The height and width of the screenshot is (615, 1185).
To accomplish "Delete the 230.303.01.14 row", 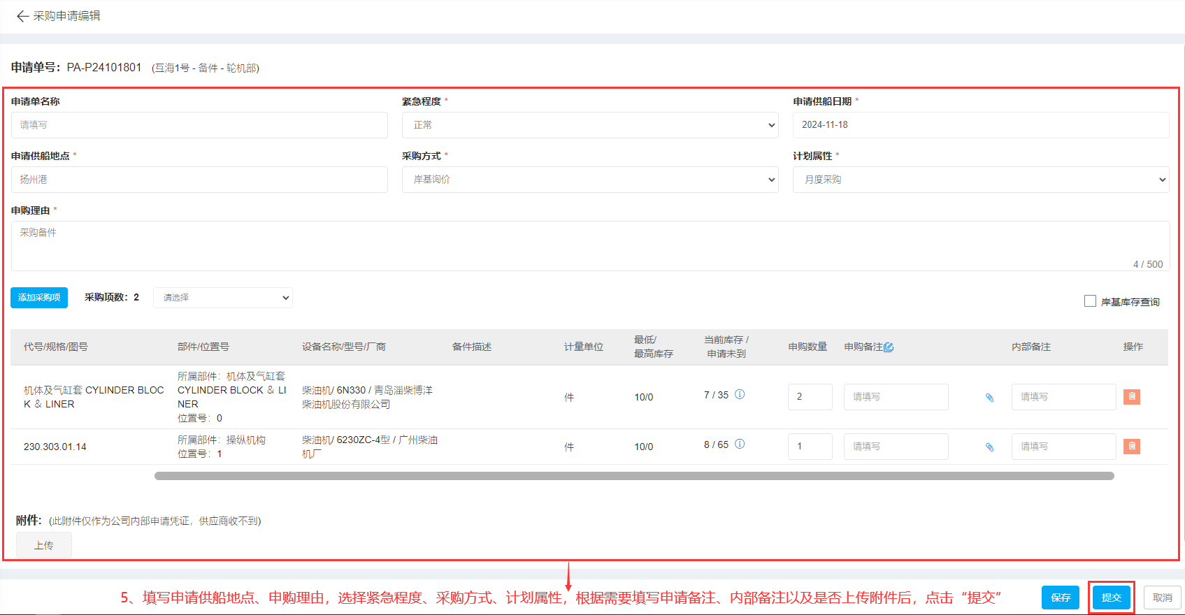I will click(1132, 446).
